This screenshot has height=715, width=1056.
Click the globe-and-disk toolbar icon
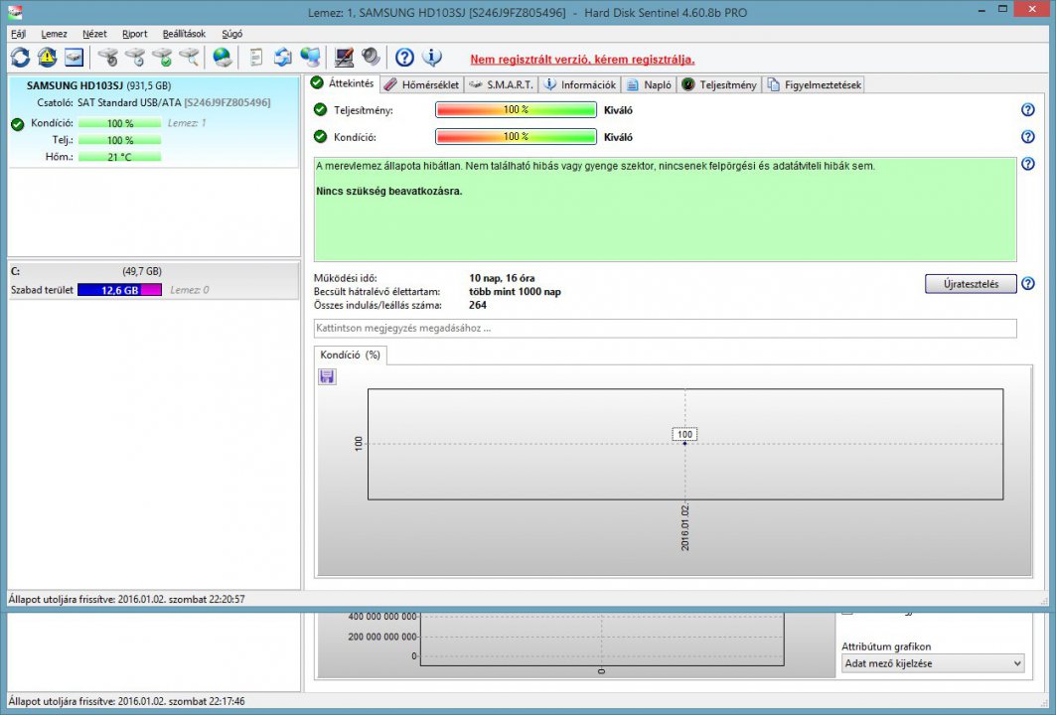point(223,58)
